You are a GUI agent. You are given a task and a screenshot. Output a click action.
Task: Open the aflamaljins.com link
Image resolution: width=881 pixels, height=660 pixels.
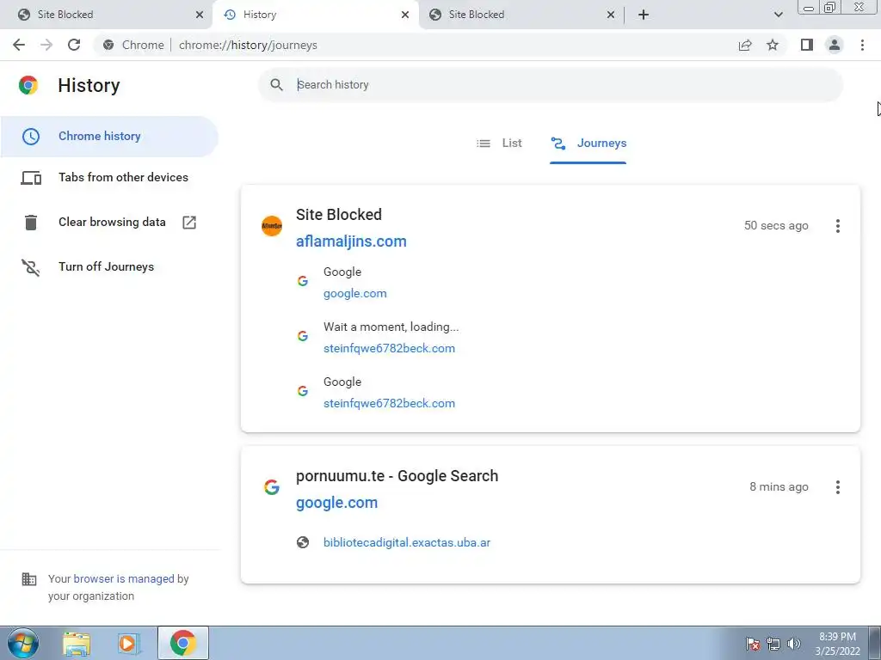(351, 241)
